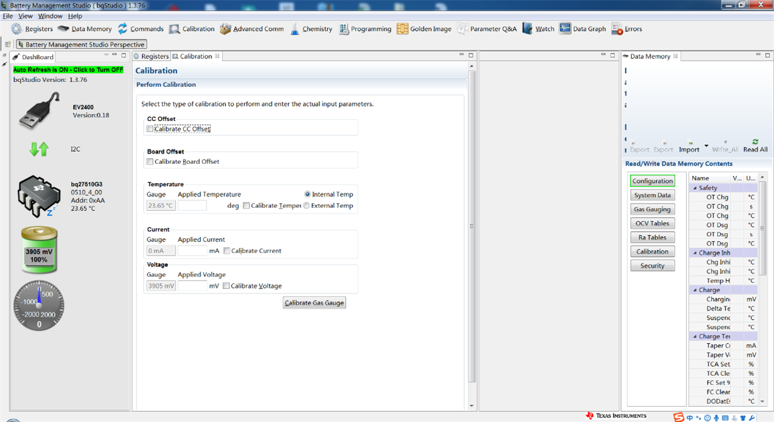
Task: Open the Errors view in the toolbar
Action: [x=627, y=29]
